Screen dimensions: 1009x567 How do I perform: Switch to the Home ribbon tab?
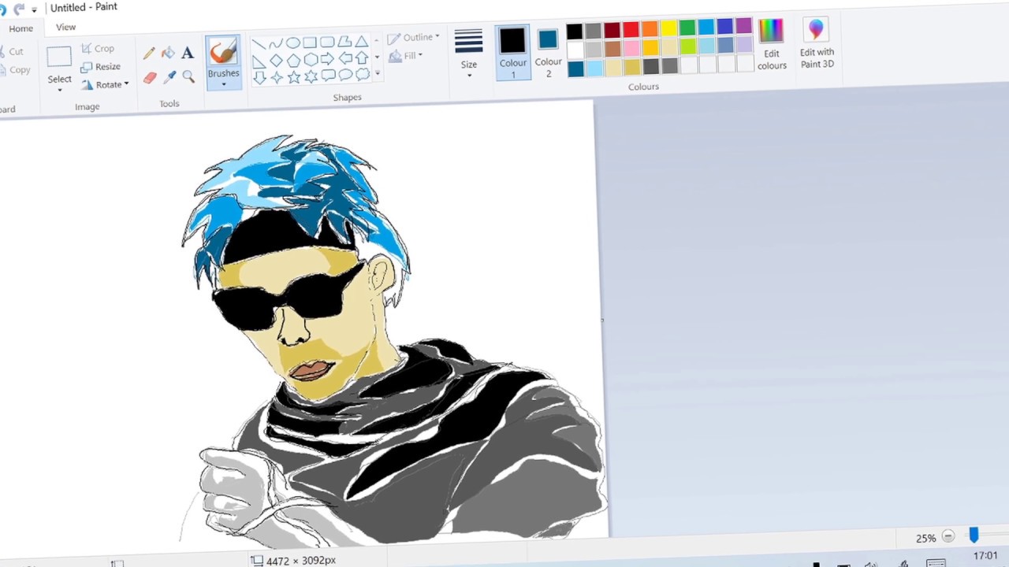tap(20, 28)
